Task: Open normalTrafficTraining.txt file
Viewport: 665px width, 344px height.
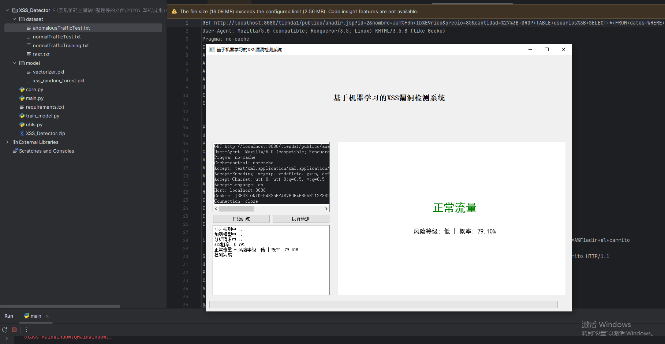Action: [61, 45]
